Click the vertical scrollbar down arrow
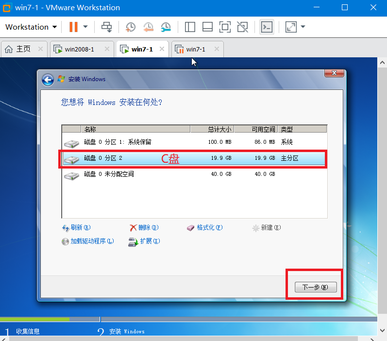 [x=382, y=330]
